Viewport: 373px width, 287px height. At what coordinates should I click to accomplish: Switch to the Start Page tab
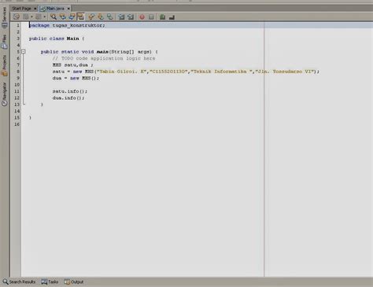(21, 9)
